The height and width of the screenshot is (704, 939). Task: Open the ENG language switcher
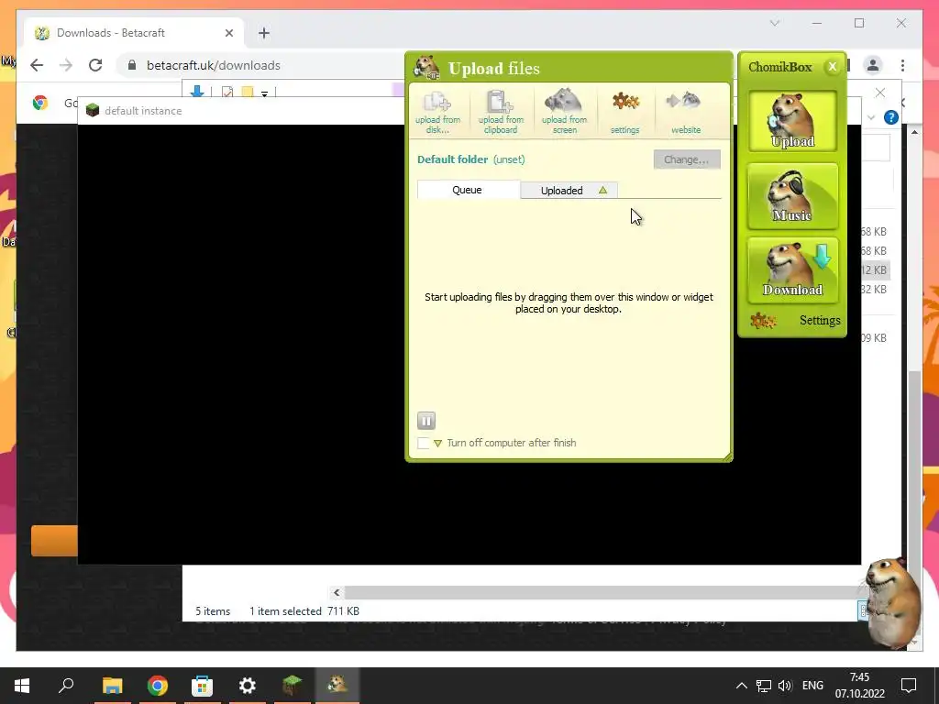tap(812, 686)
